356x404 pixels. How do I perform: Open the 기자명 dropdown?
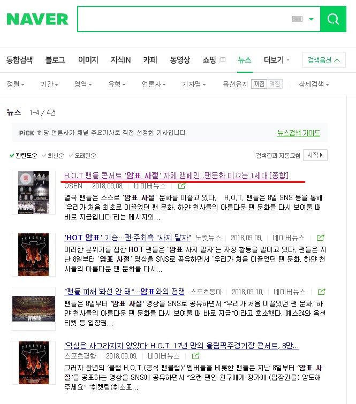coord(194,84)
